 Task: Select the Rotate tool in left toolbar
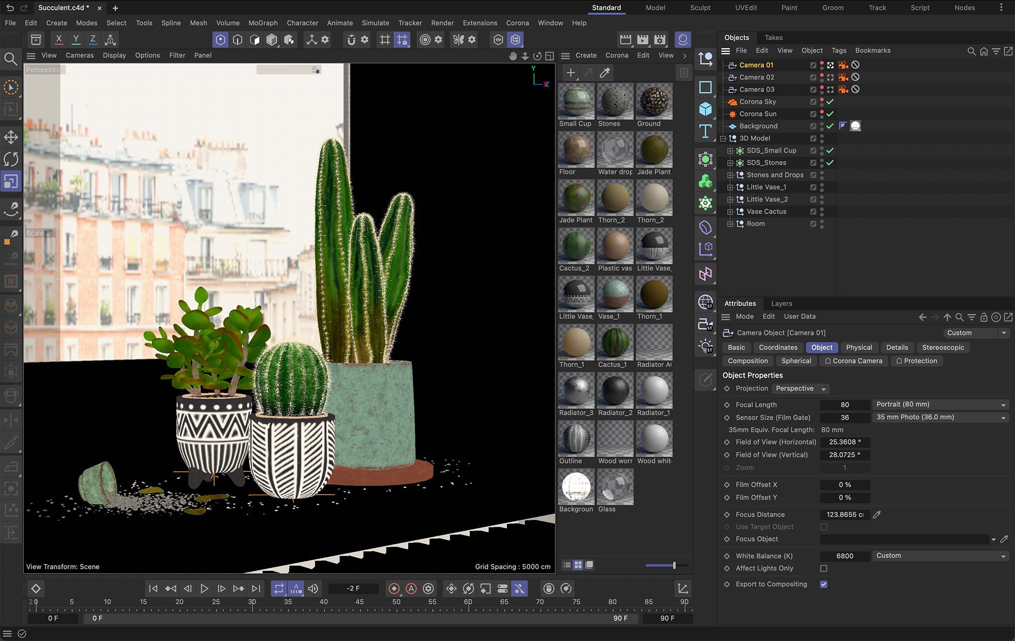point(11,159)
